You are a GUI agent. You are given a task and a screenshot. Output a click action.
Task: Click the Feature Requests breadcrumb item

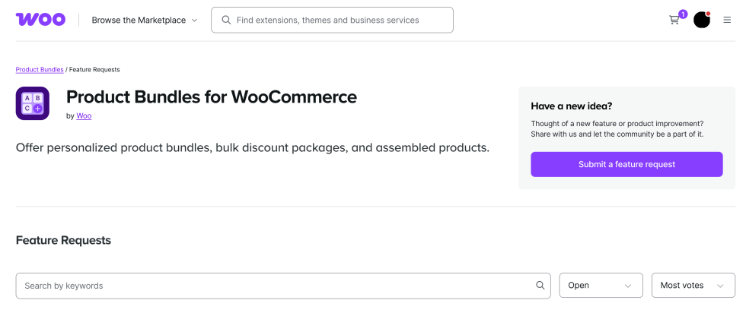(x=94, y=70)
